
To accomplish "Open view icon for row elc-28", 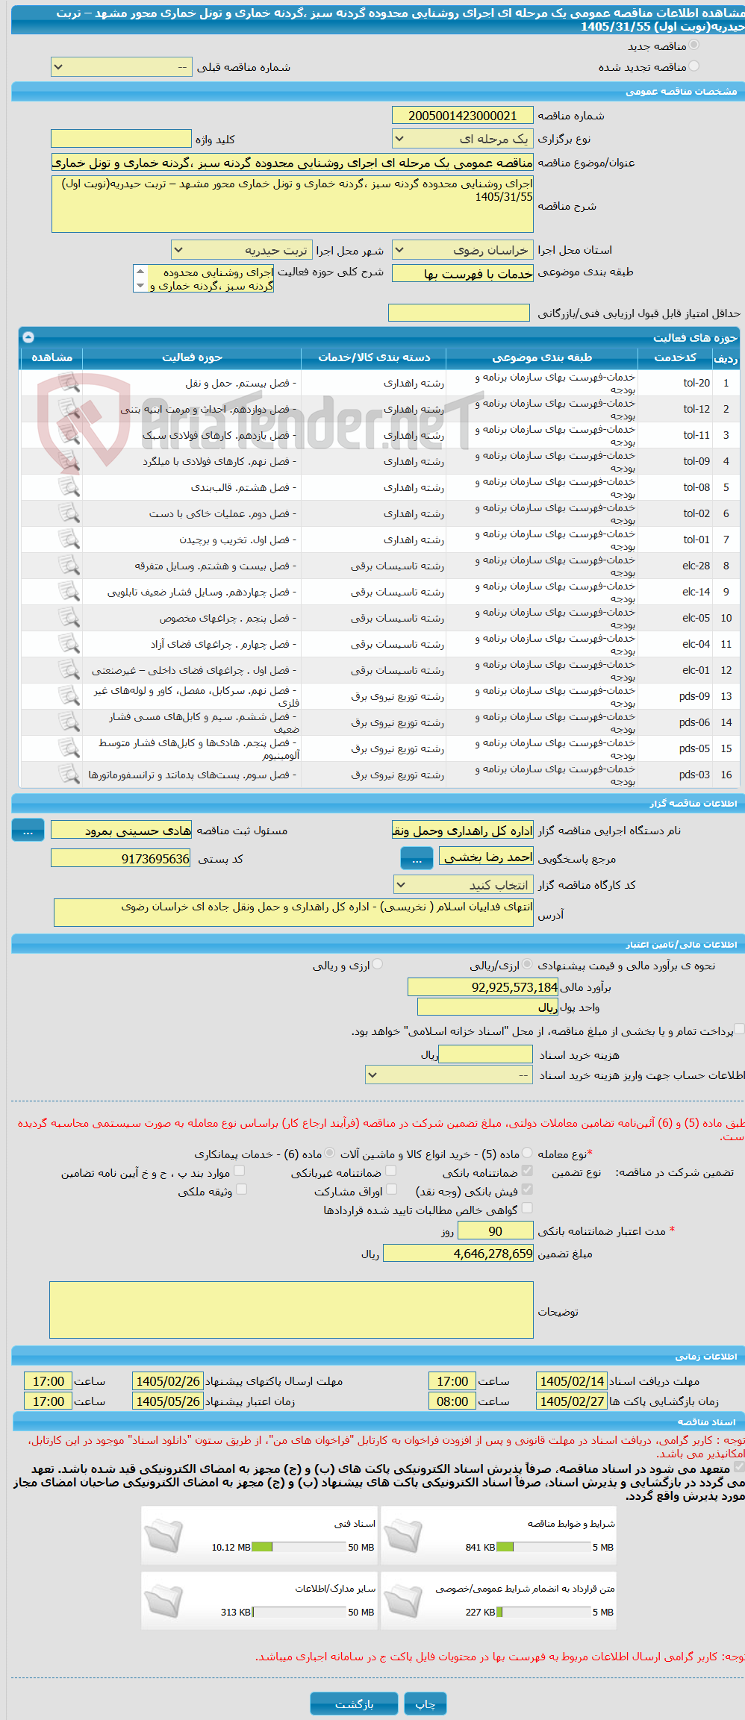I will (x=69, y=566).
